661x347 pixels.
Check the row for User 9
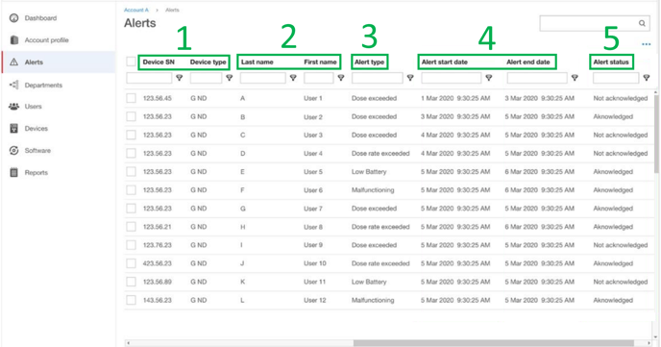click(x=131, y=245)
